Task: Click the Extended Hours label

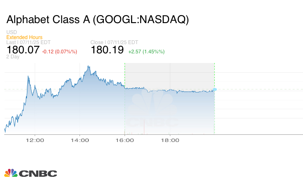Action: [x=24, y=37]
